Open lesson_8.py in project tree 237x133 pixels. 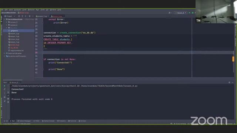15,45
